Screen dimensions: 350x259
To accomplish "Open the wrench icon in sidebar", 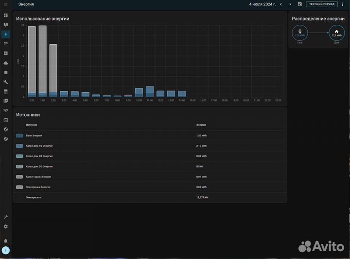I will tap(6, 82).
